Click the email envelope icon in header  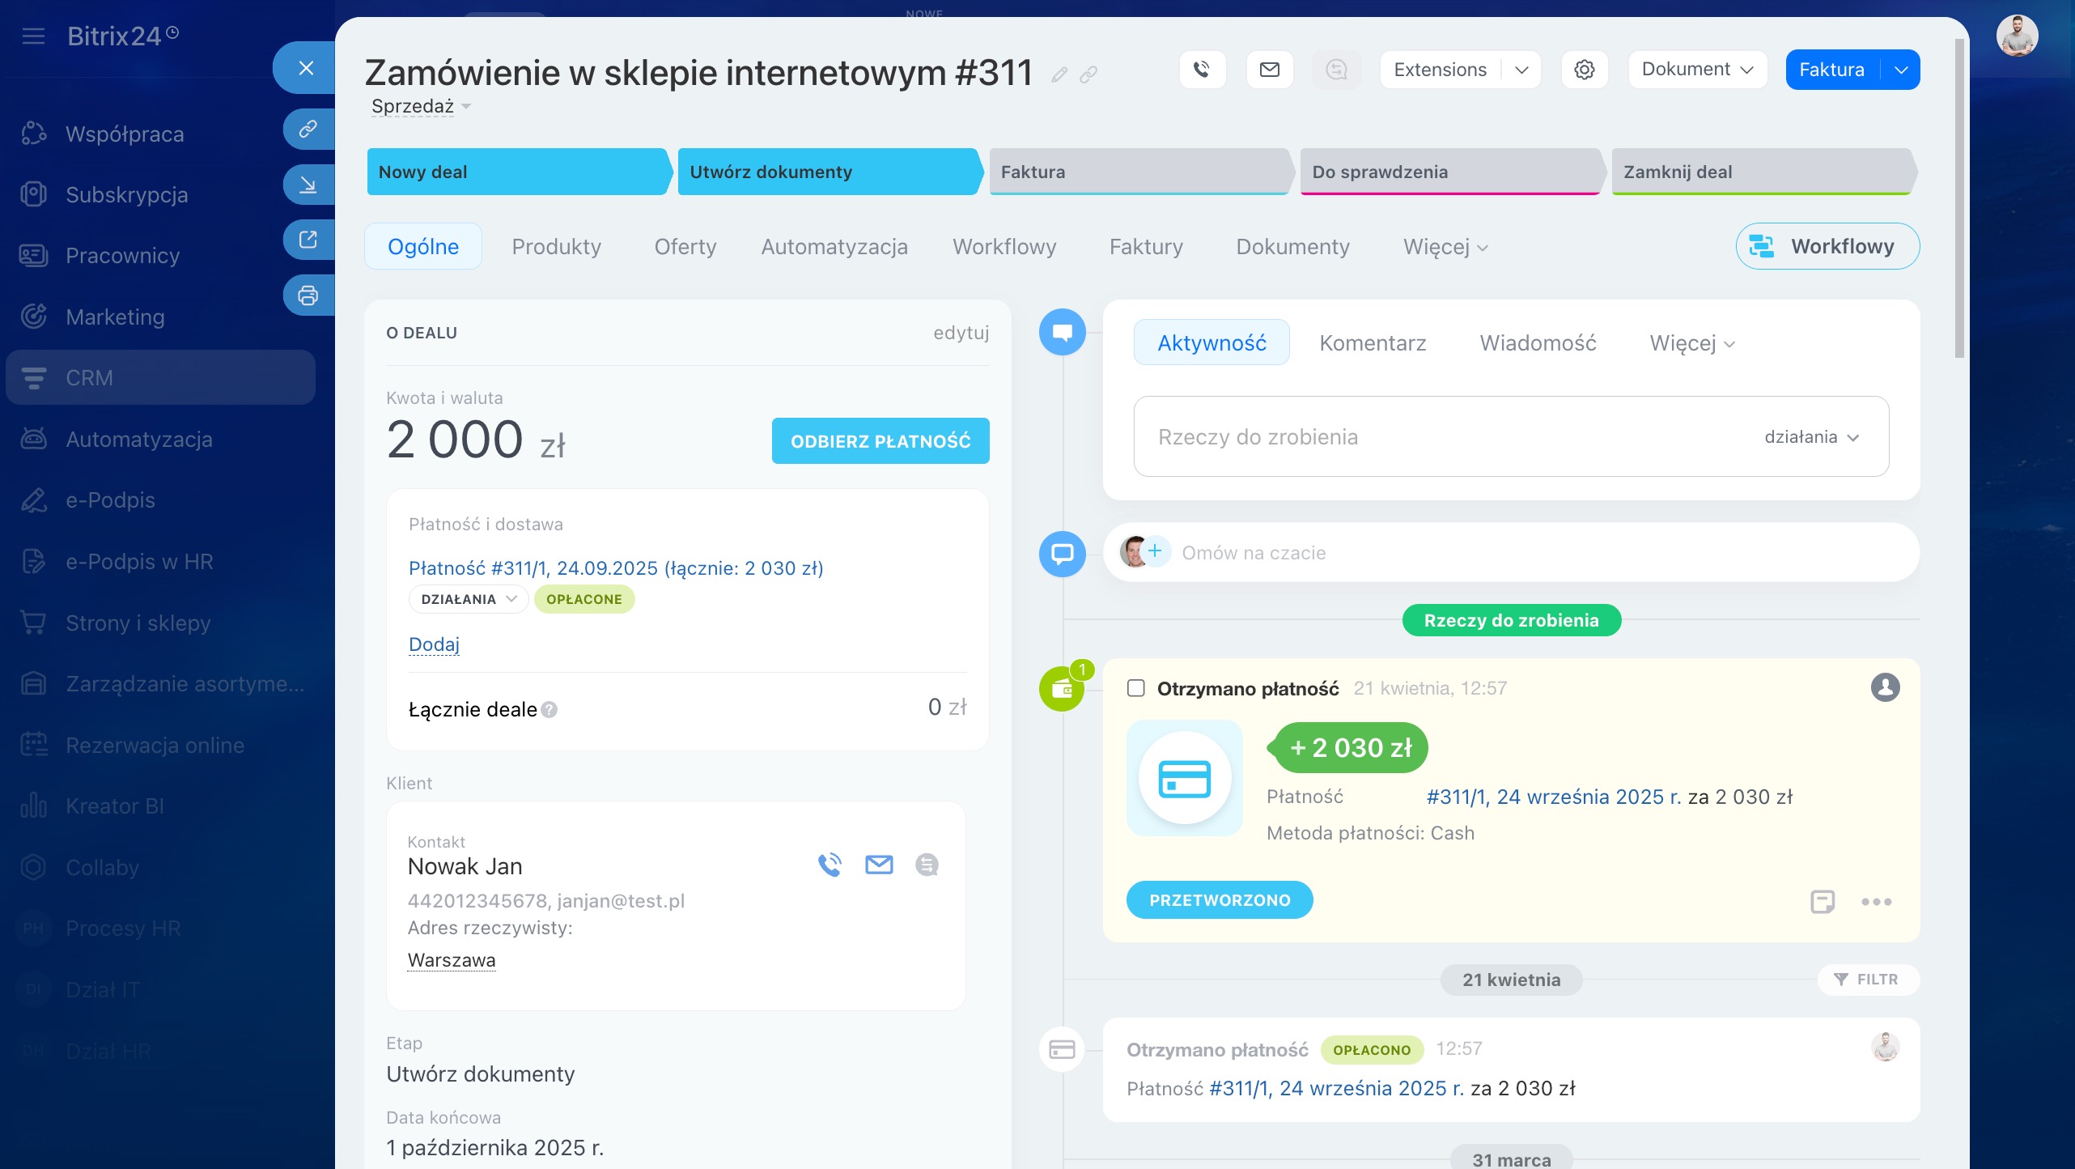(x=1269, y=70)
